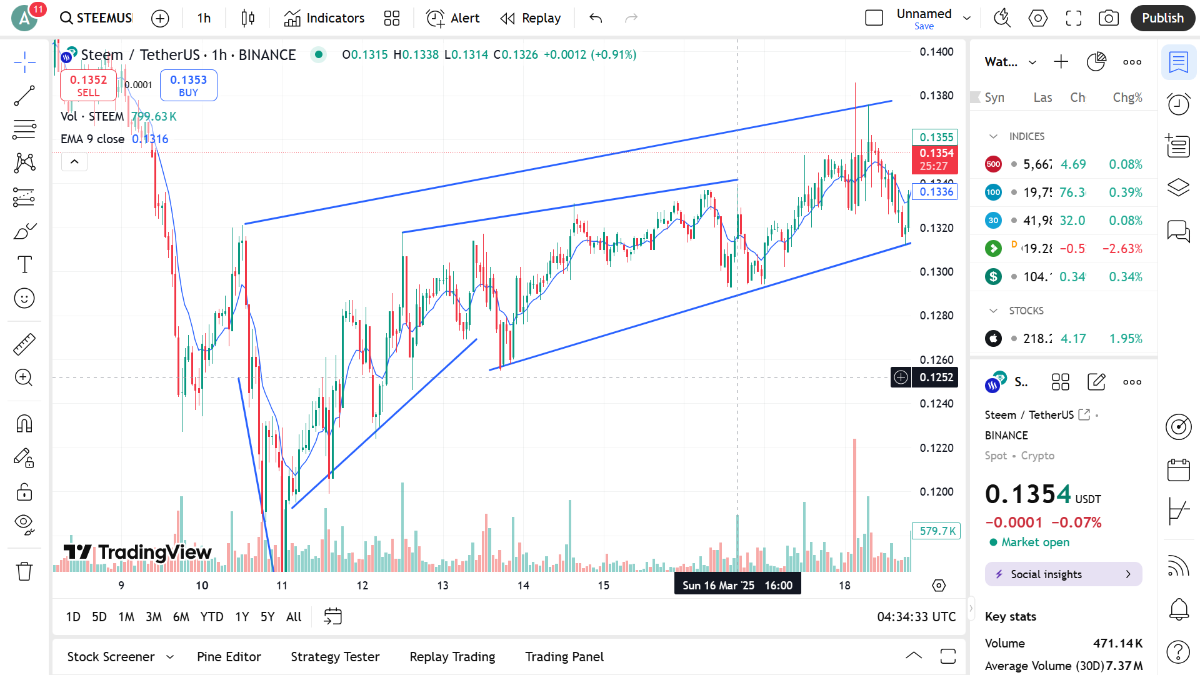Set the chart range to 1M
Viewport: 1200px width, 675px height.
[126, 617]
